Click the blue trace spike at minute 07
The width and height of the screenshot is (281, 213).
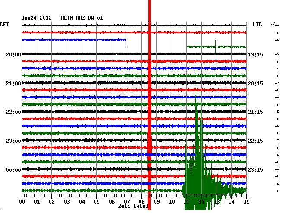tap(126, 39)
